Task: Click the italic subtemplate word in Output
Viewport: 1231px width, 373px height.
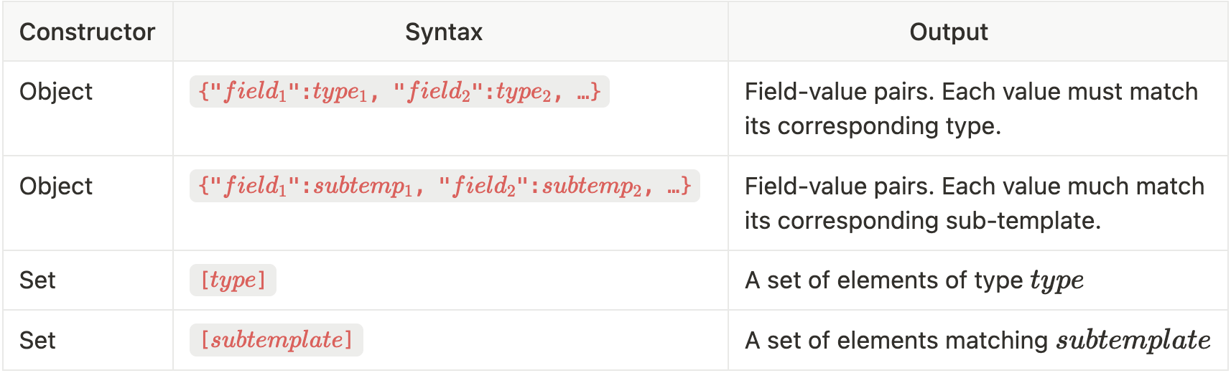Action: tap(1133, 340)
